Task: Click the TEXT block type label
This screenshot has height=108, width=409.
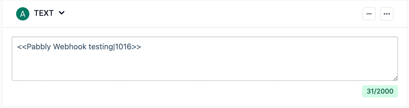Action: tap(44, 13)
